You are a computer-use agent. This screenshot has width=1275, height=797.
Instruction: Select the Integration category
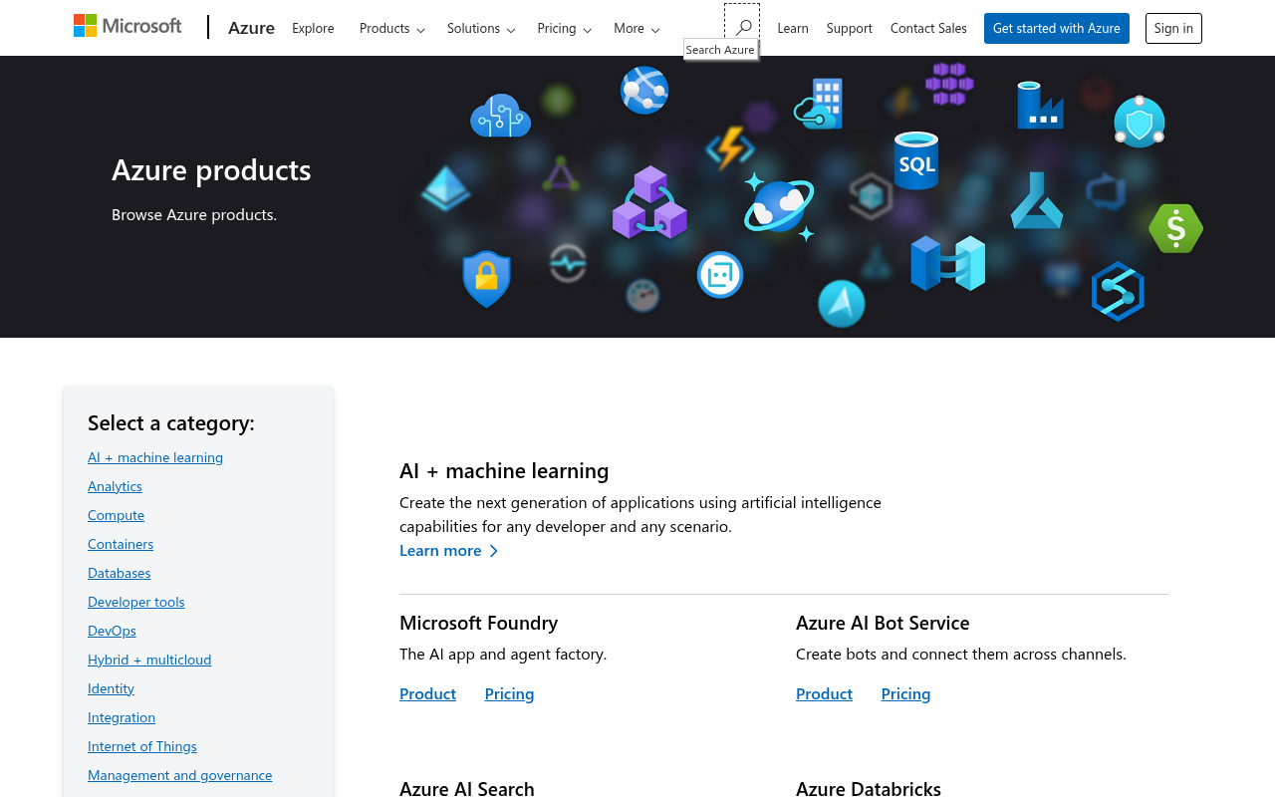(x=122, y=717)
